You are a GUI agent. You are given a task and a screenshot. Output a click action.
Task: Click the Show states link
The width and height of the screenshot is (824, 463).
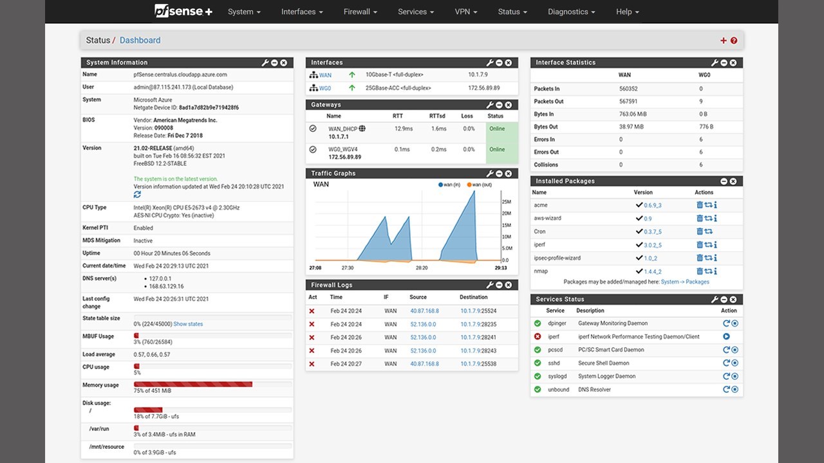[x=188, y=324]
